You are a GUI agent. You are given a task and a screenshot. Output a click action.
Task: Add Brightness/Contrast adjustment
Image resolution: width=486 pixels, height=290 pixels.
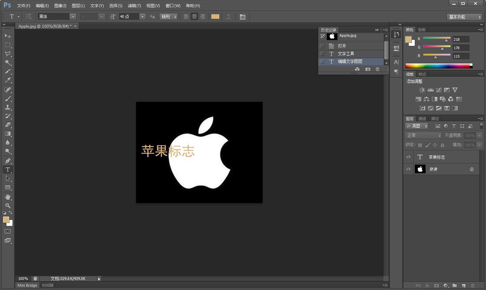(x=422, y=90)
